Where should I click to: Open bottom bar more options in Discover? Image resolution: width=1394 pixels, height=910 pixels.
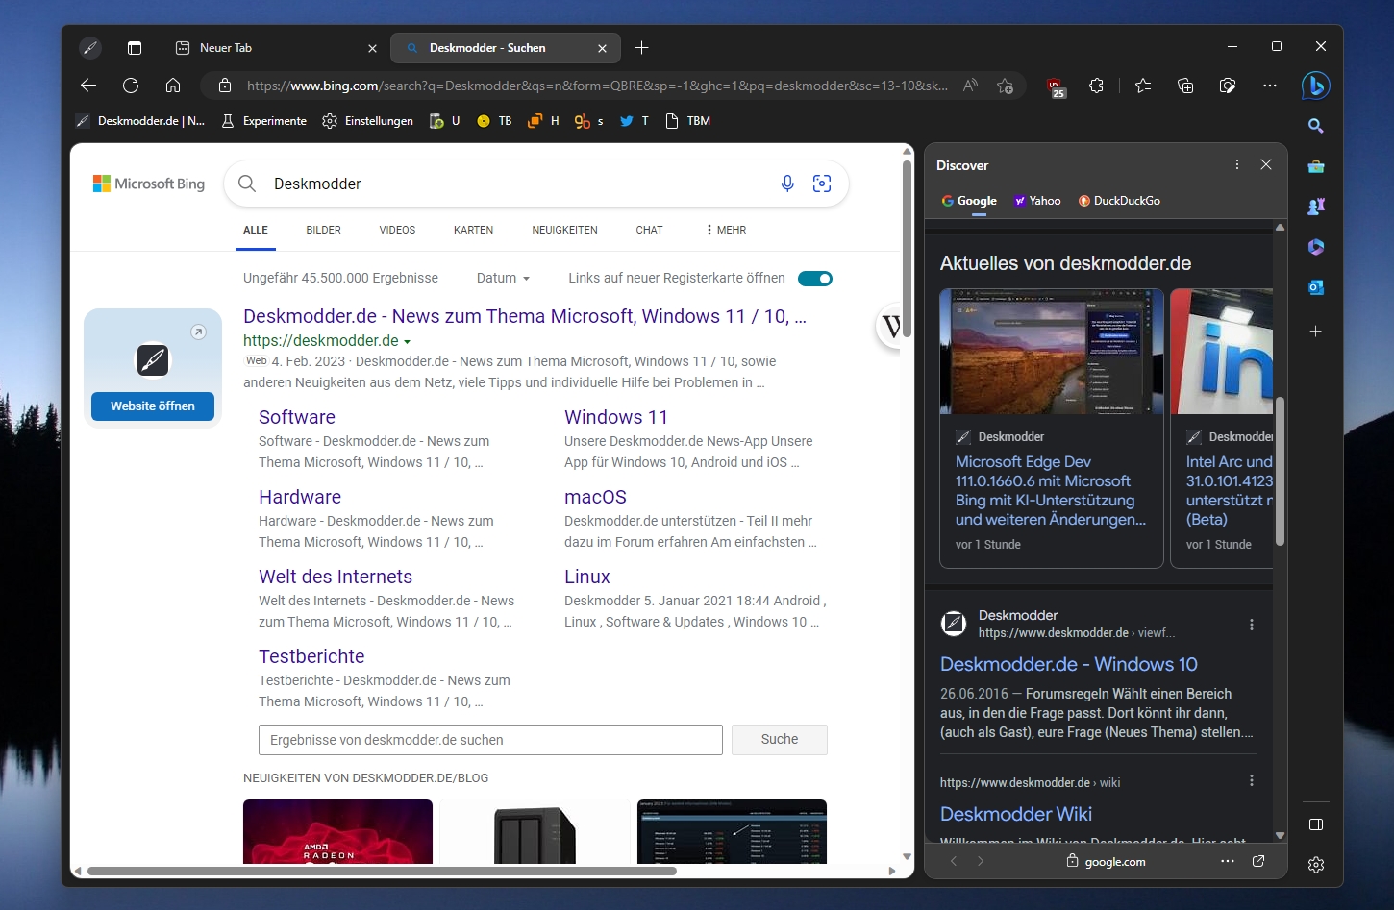pos(1228,861)
